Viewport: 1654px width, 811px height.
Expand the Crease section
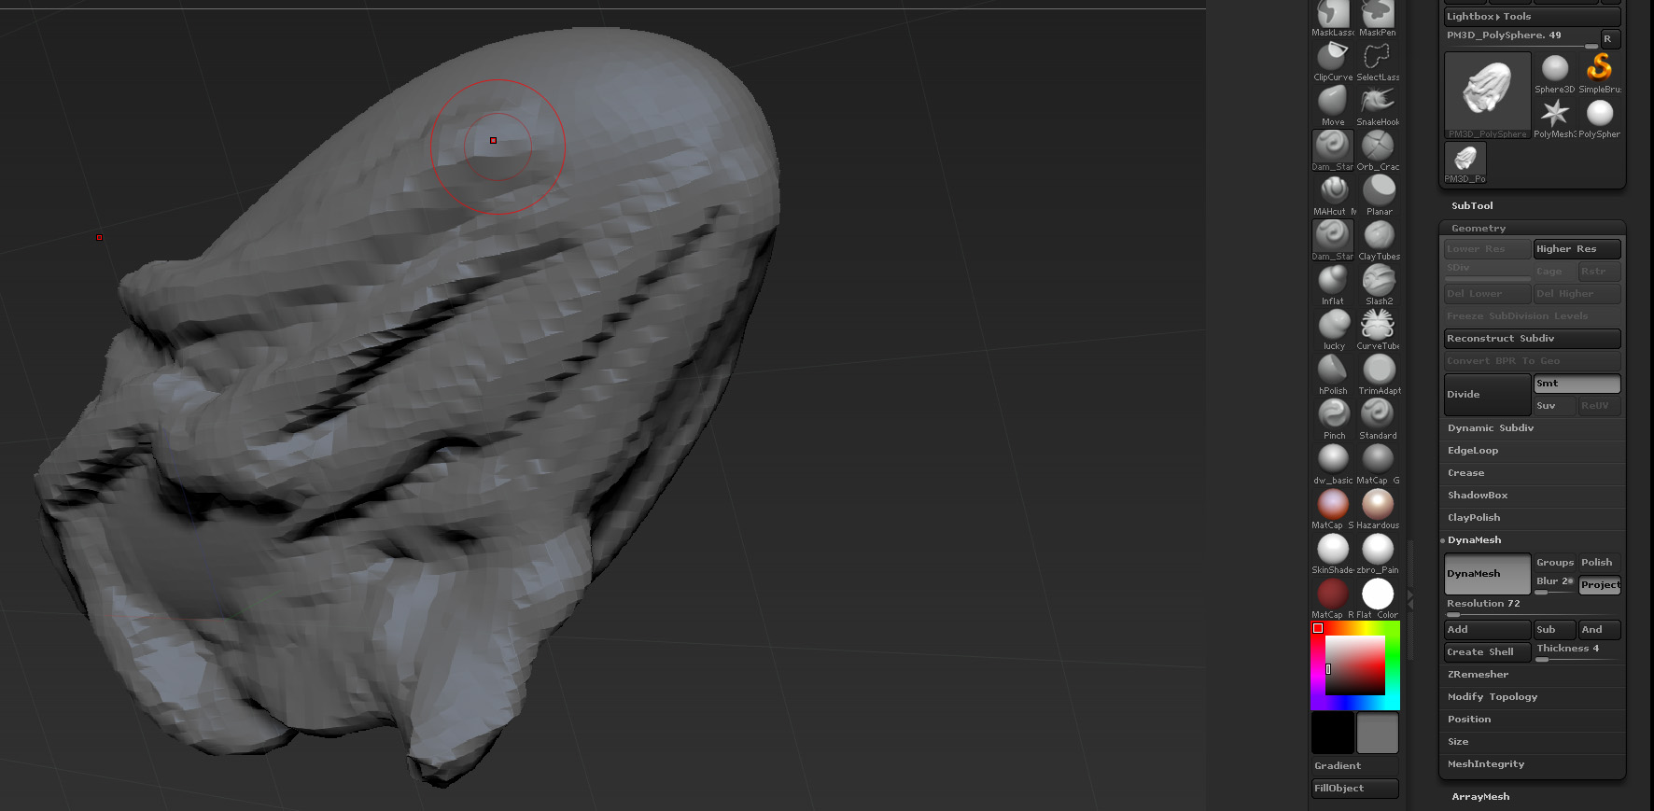[x=1465, y=473]
